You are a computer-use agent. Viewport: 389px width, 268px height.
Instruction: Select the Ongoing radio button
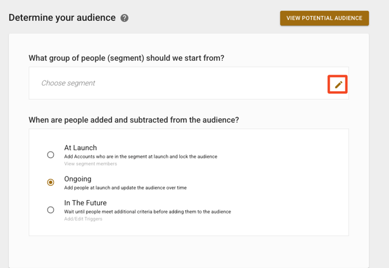(x=51, y=182)
